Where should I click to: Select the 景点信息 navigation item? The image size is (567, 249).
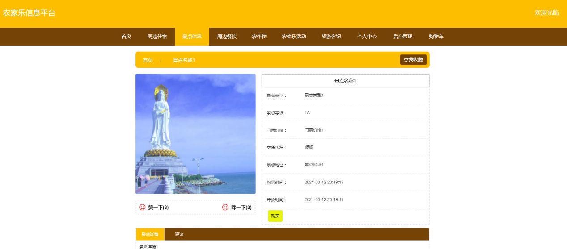point(192,37)
